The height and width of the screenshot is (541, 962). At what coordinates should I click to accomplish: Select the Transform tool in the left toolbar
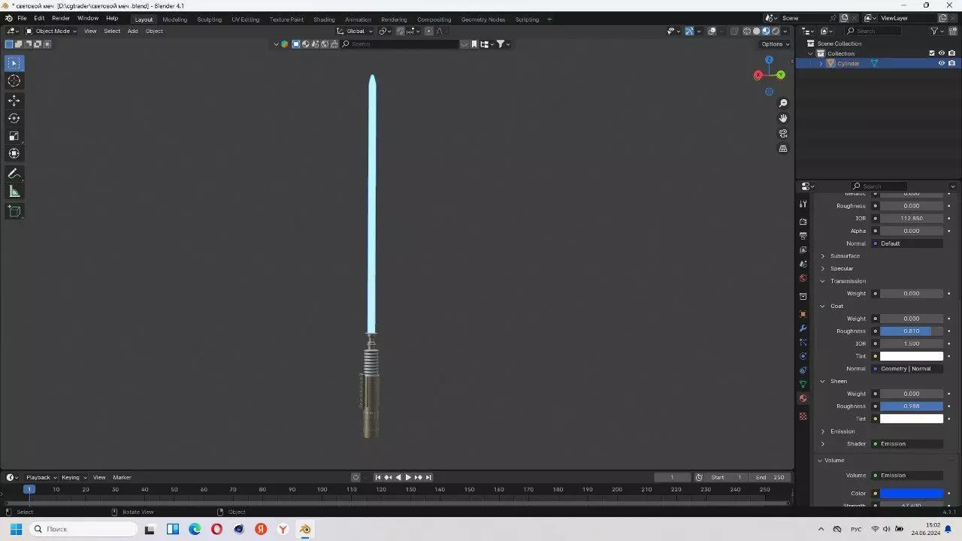click(14, 153)
